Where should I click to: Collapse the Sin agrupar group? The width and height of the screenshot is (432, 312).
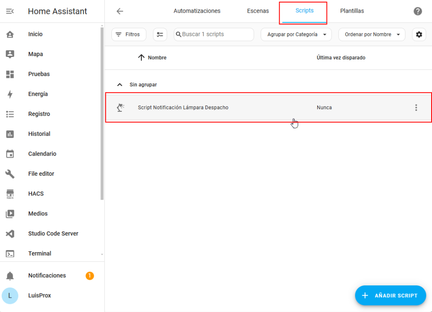coord(120,85)
